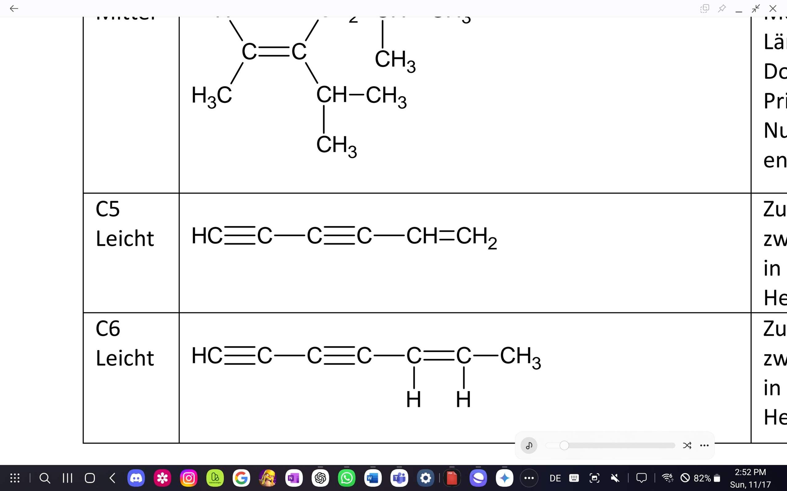This screenshot has height=491, width=787.
Task: Click the music playback progress slider
Action: coord(611,446)
